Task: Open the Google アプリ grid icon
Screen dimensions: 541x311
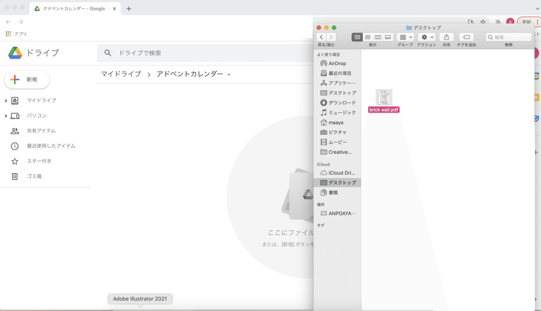Action: point(8,33)
